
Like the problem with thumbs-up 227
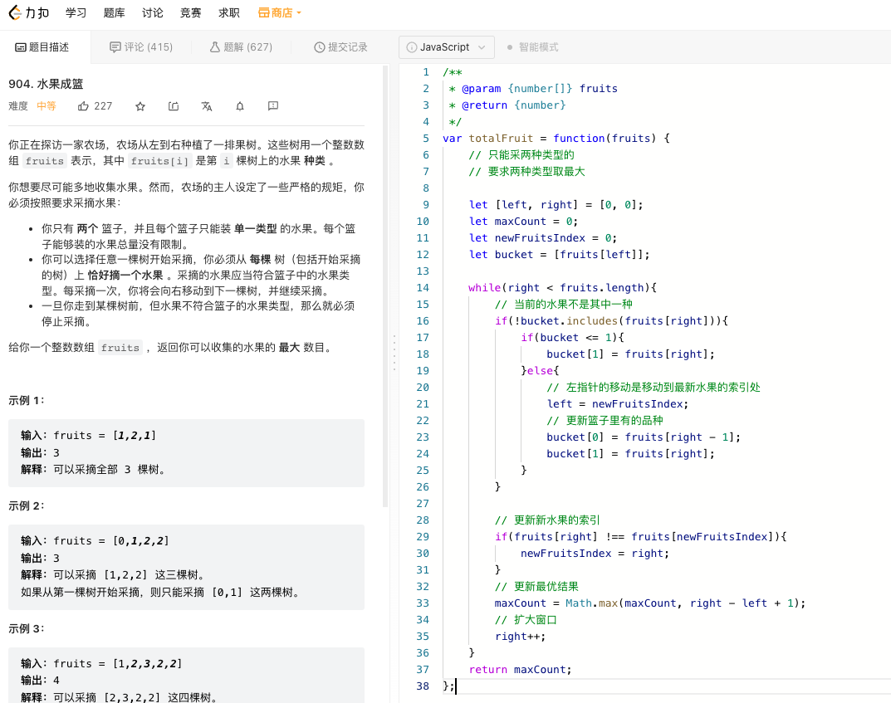click(95, 106)
